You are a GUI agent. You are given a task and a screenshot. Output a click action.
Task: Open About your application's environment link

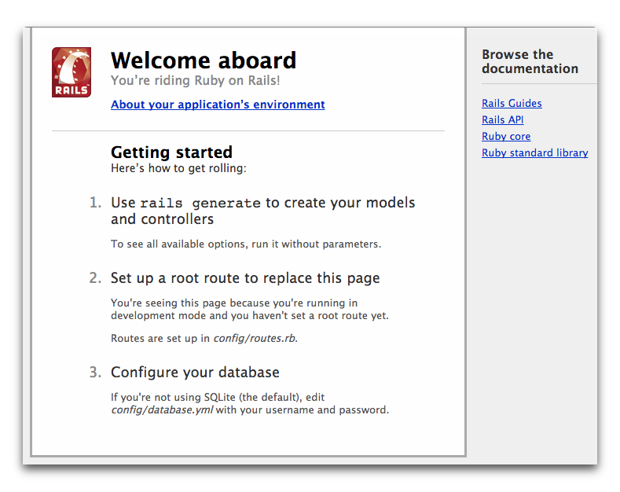pos(218,105)
